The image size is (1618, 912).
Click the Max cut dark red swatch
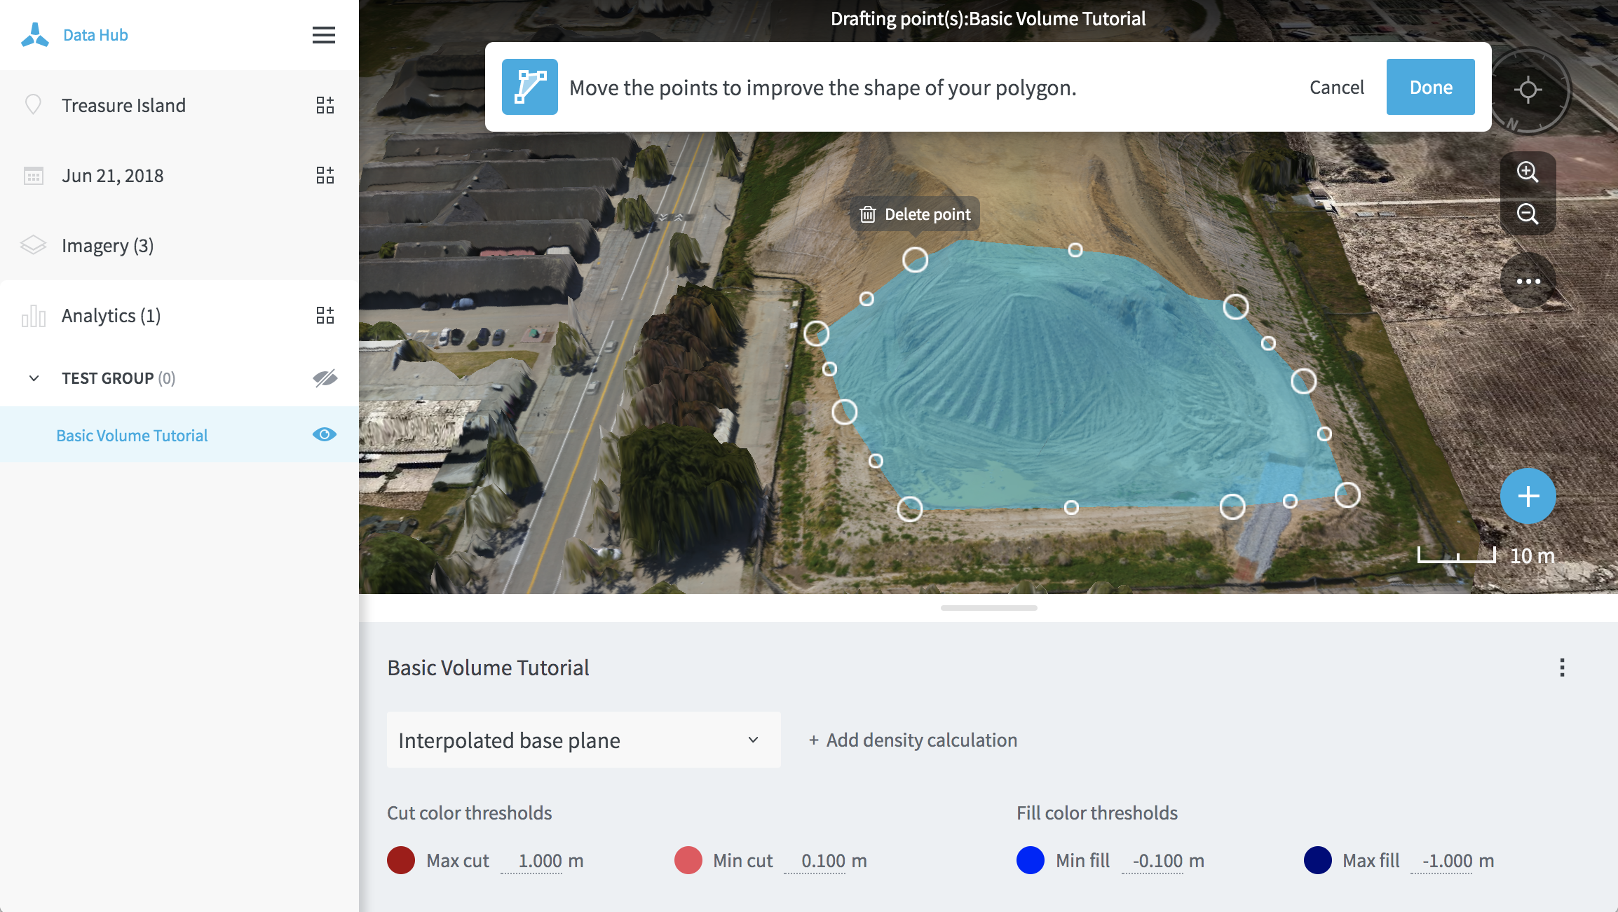coord(401,860)
